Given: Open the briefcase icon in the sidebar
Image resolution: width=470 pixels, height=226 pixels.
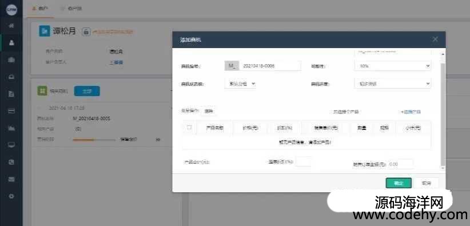Looking at the screenshot, I should point(11,60).
